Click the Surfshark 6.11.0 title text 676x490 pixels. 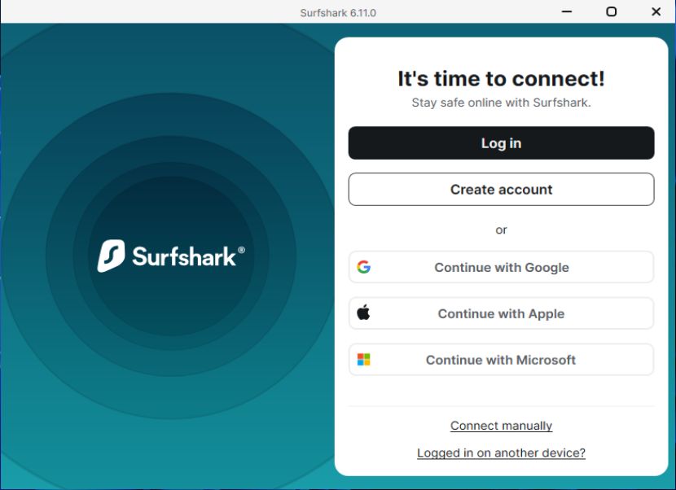338,13
